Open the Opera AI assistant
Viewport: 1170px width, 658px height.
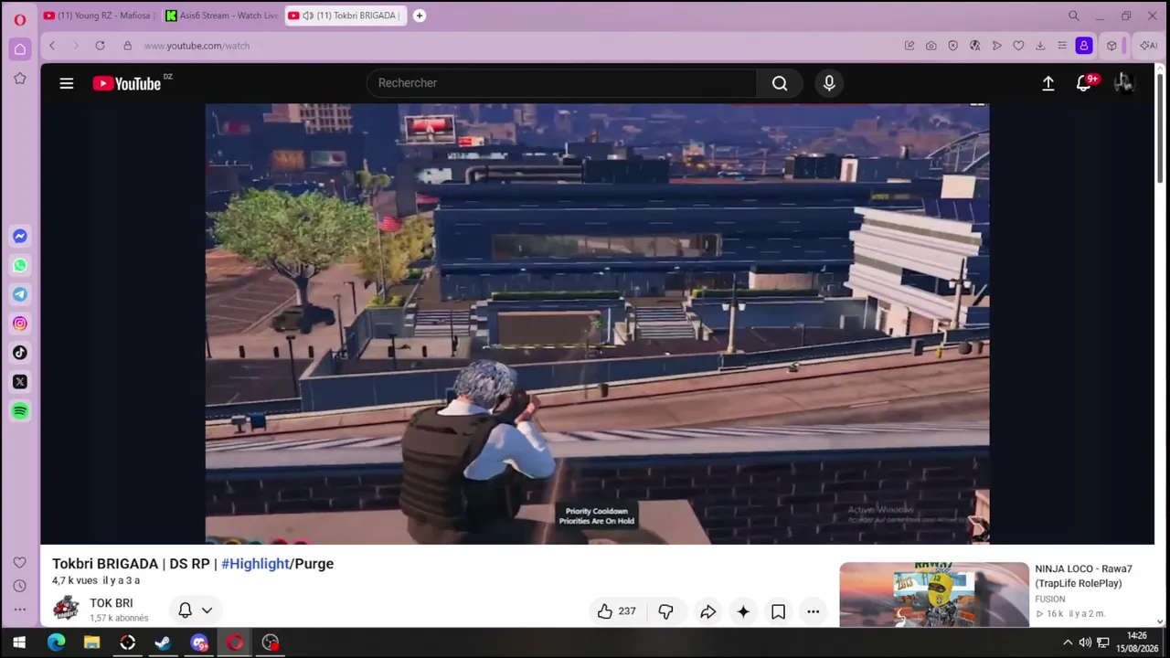(1148, 46)
